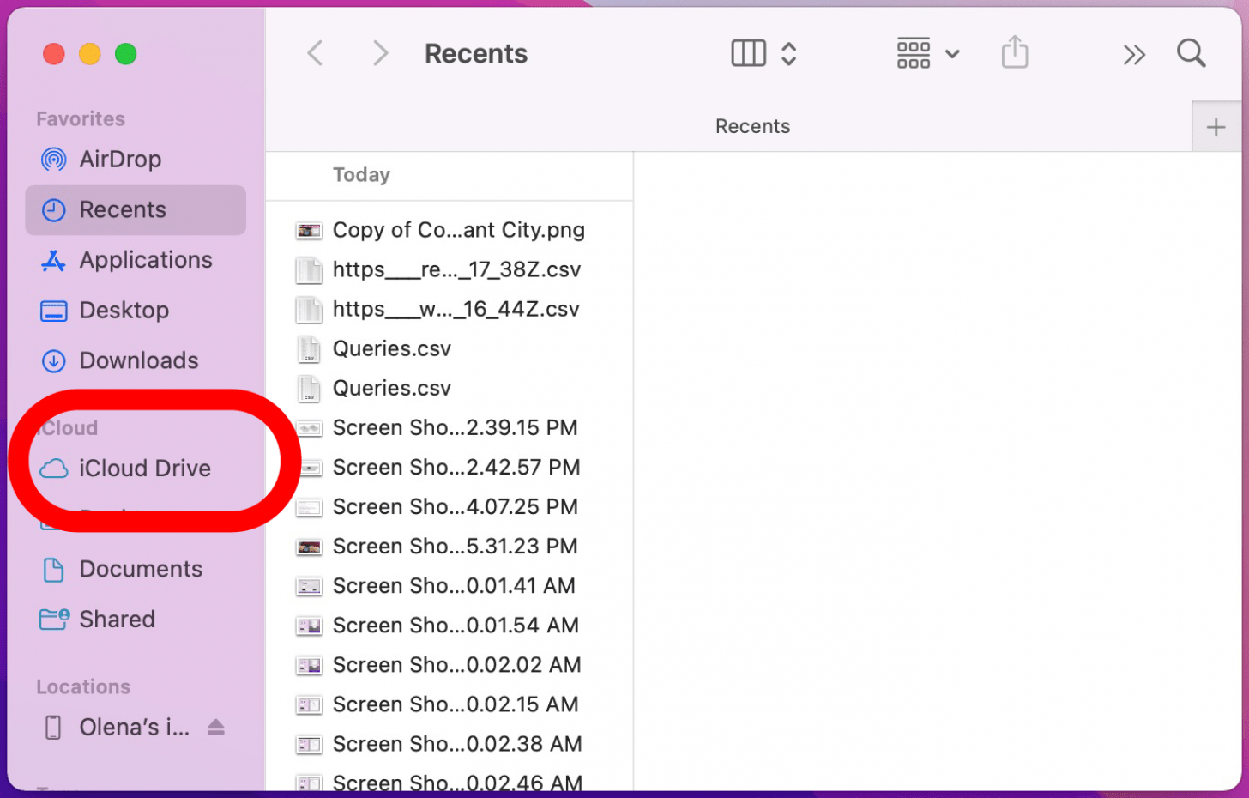Click the forward navigation arrow
The image size is (1249, 798).
coord(380,53)
